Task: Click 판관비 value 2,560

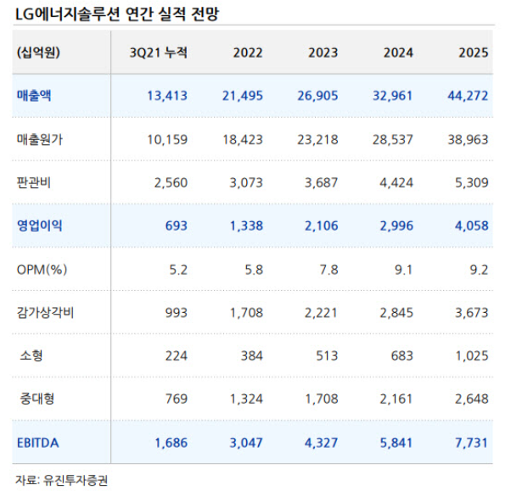Action: pyautogui.click(x=171, y=183)
